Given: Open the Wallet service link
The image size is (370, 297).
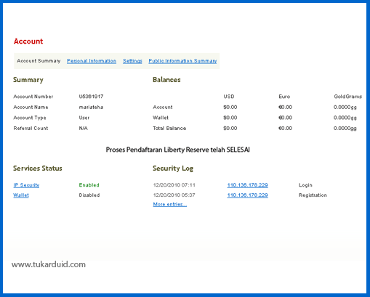Looking at the screenshot, I should click(x=21, y=195).
